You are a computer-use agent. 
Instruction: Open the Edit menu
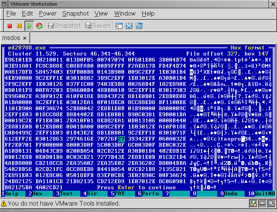pyautogui.click(x=27, y=14)
